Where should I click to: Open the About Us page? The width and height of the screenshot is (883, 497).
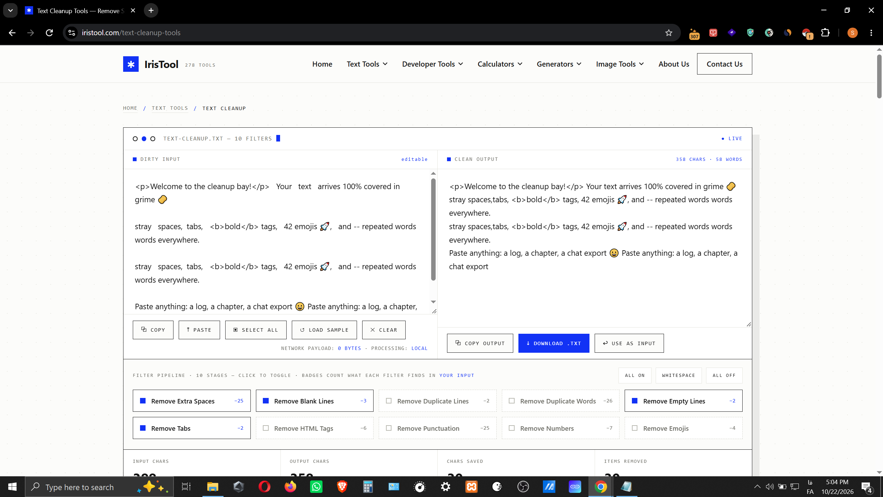tap(674, 64)
